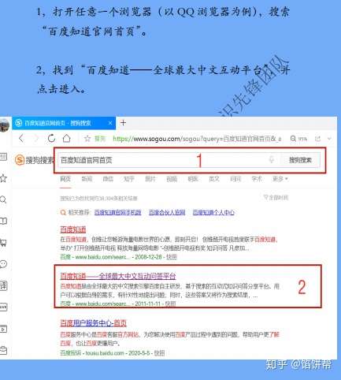Open the sidebar chat bubble icon

coord(3,264)
